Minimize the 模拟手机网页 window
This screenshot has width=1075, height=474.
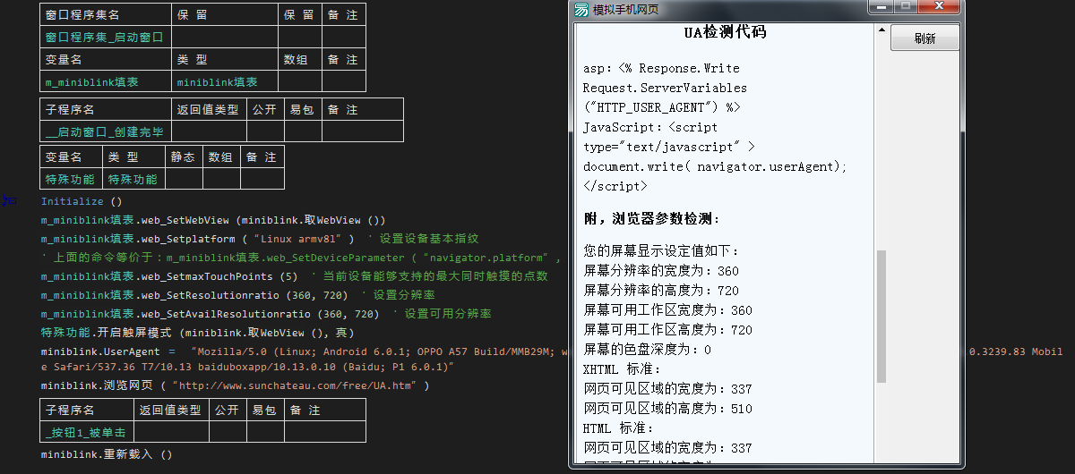click(882, 7)
